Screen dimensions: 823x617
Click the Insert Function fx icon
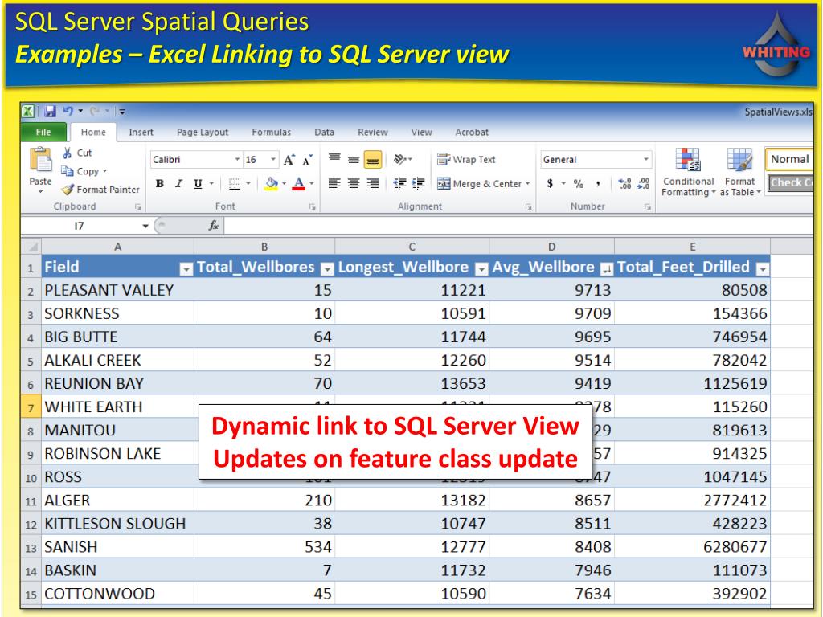coord(213,226)
